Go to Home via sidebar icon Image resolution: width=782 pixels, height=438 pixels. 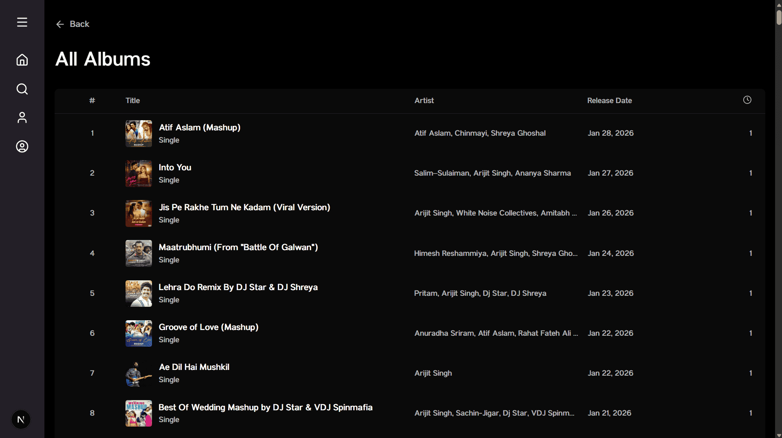pyautogui.click(x=22, y=60)
